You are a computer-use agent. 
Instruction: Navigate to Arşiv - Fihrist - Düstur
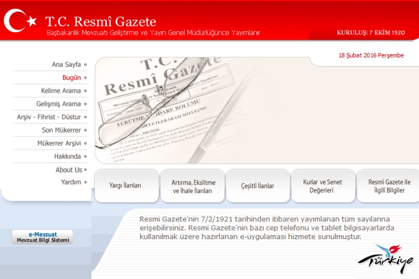point(49,117)
